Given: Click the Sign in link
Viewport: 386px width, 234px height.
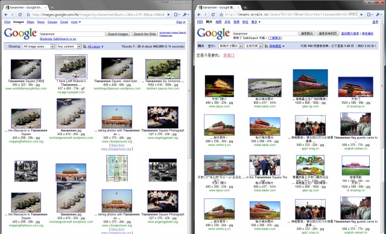Looking at the screenshot, I should [x=181, y=22].
